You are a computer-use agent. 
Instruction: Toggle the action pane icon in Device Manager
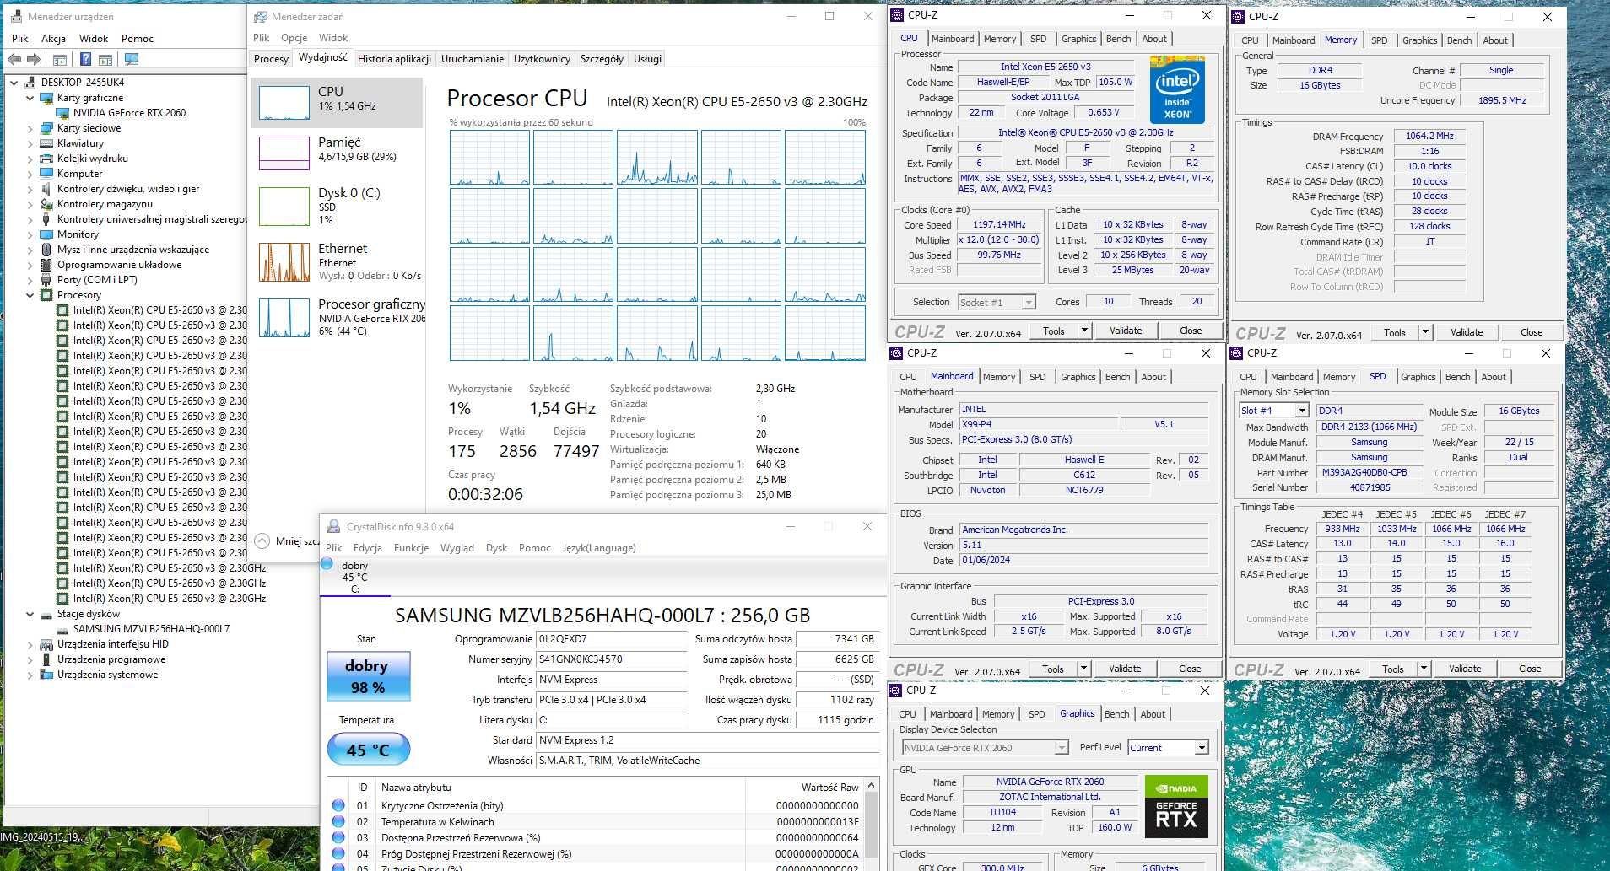coord(105,60)
